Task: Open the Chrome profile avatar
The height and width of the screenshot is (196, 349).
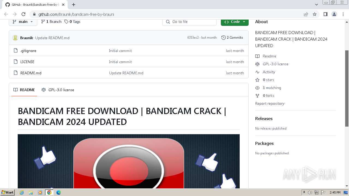Action: pos(334,14)
